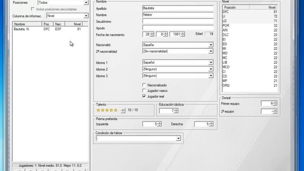Click the Nivel column header in Nivel table
This screenshot has width=304, height=171.
(263, 8)
